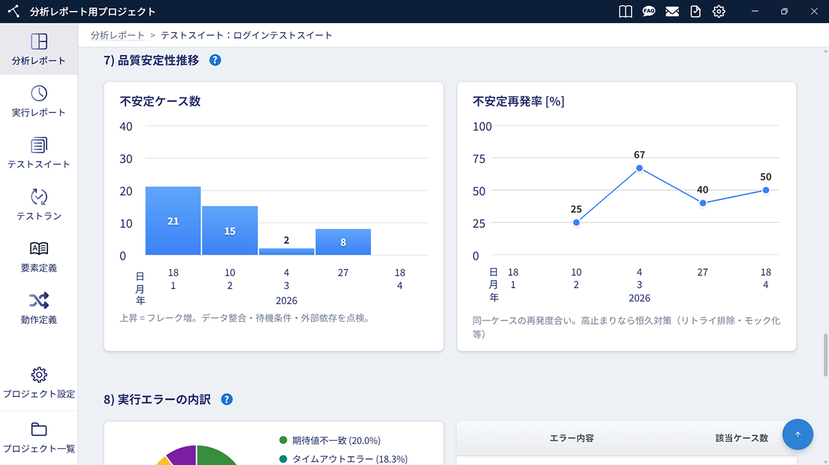This screenshot has height=465, width=829.
Task: Open settings gear in title bar
Action: 719,11
